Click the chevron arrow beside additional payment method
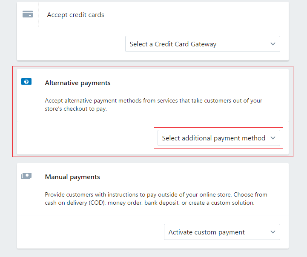Image resolution: width=307 pixels, height=257 pixels. (x=273, y=138)
